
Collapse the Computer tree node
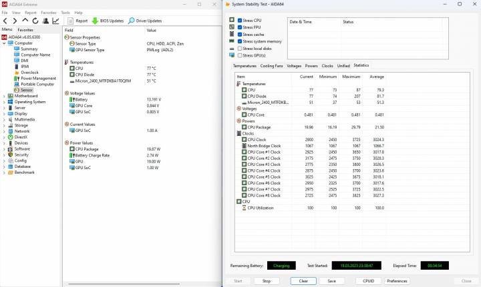point(4,43)
